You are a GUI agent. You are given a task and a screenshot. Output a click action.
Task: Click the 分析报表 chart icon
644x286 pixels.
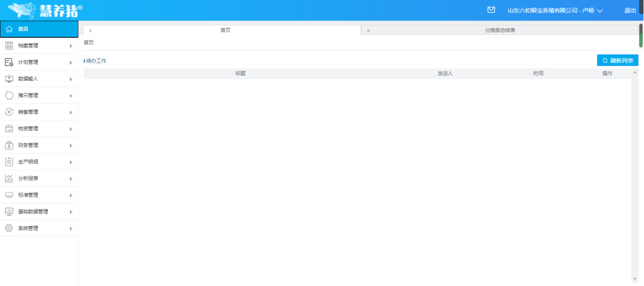tap(9, 178)
